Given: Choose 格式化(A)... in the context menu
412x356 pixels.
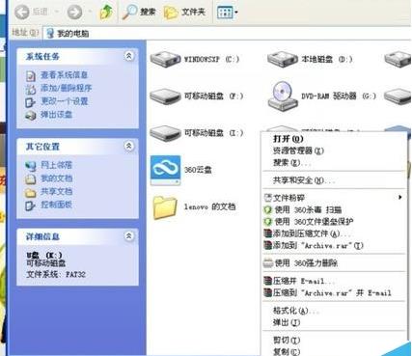Looking at the screenshot, I should click(334, 311).
